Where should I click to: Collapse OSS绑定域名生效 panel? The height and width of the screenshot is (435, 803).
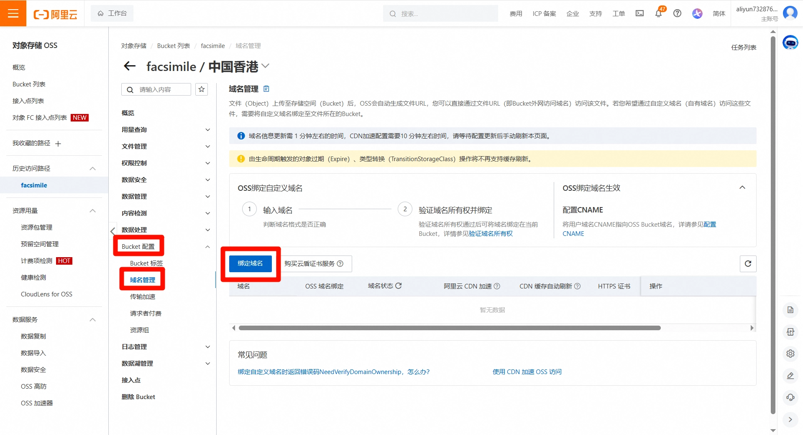pos(742,187)
